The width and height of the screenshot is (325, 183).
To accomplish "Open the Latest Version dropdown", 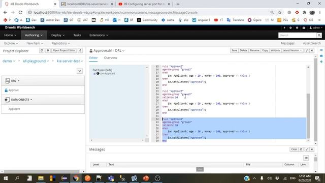I will (x=292, y=50).
